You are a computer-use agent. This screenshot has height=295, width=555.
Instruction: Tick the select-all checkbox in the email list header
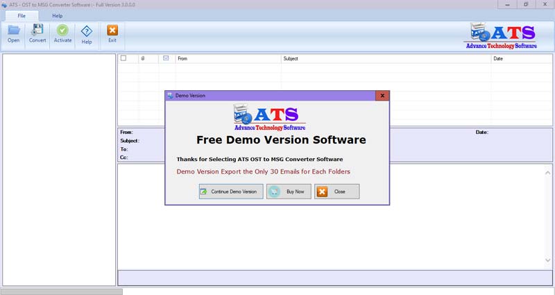coord(123,58)
